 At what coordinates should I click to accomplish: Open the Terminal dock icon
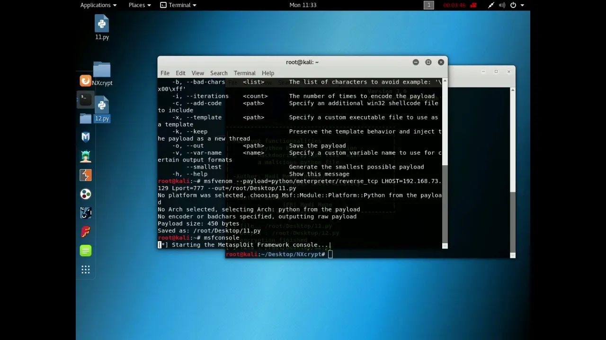[85, 99]
